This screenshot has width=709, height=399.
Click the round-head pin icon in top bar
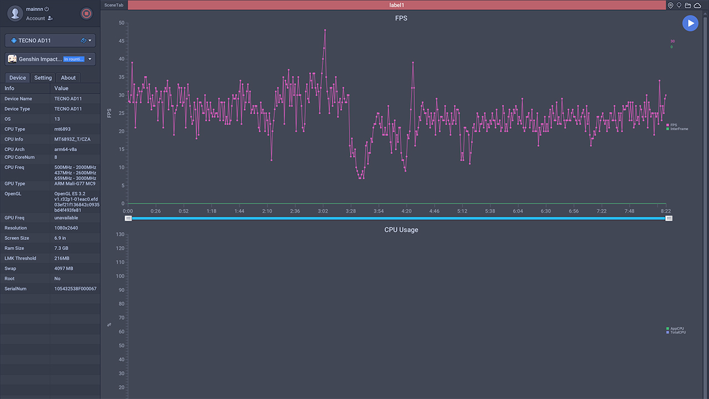679,5
